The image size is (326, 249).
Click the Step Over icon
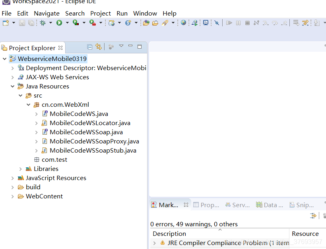[x=275, y=23]
